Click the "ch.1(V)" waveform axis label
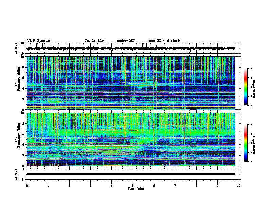The image size is (269, 208). 16,48
